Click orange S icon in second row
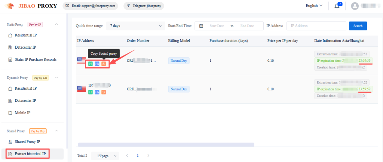 coord(104,92)
